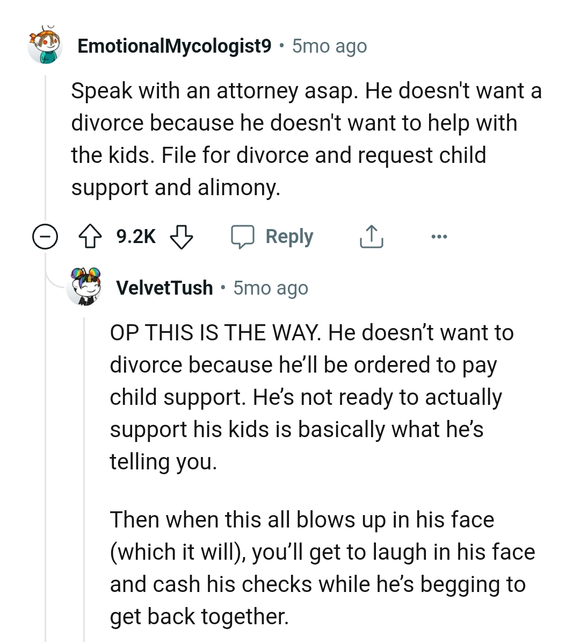This screenshot has width=580, height=642.
Task: Click the speech bubble Reply icon
Action: pos(246,236)
